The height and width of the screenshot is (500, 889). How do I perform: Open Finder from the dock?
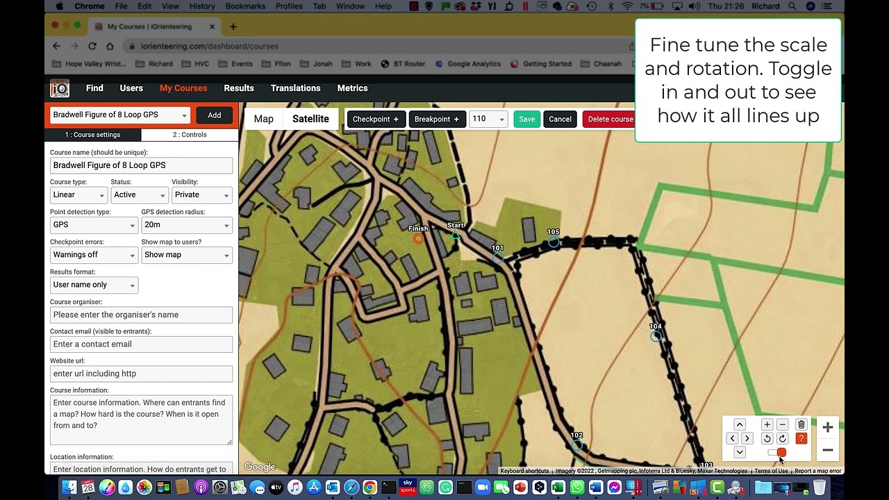click(x=69, y=487)
